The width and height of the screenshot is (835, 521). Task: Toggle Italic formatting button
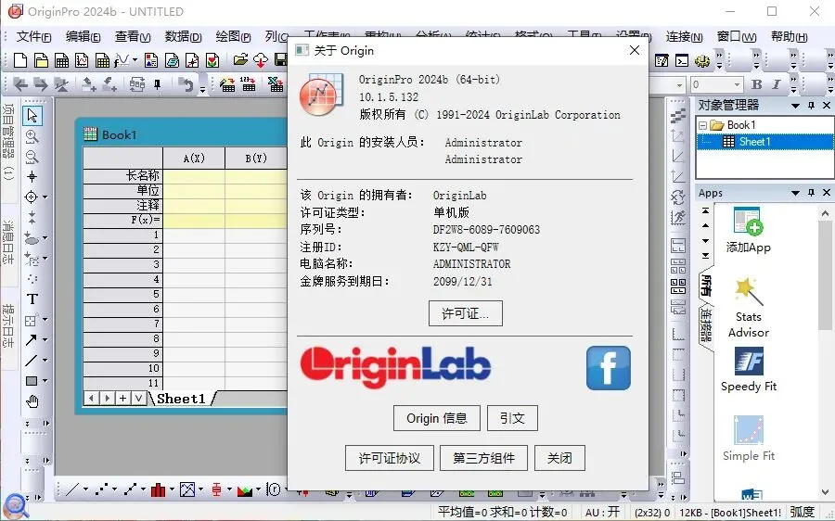tap(777, 84)
